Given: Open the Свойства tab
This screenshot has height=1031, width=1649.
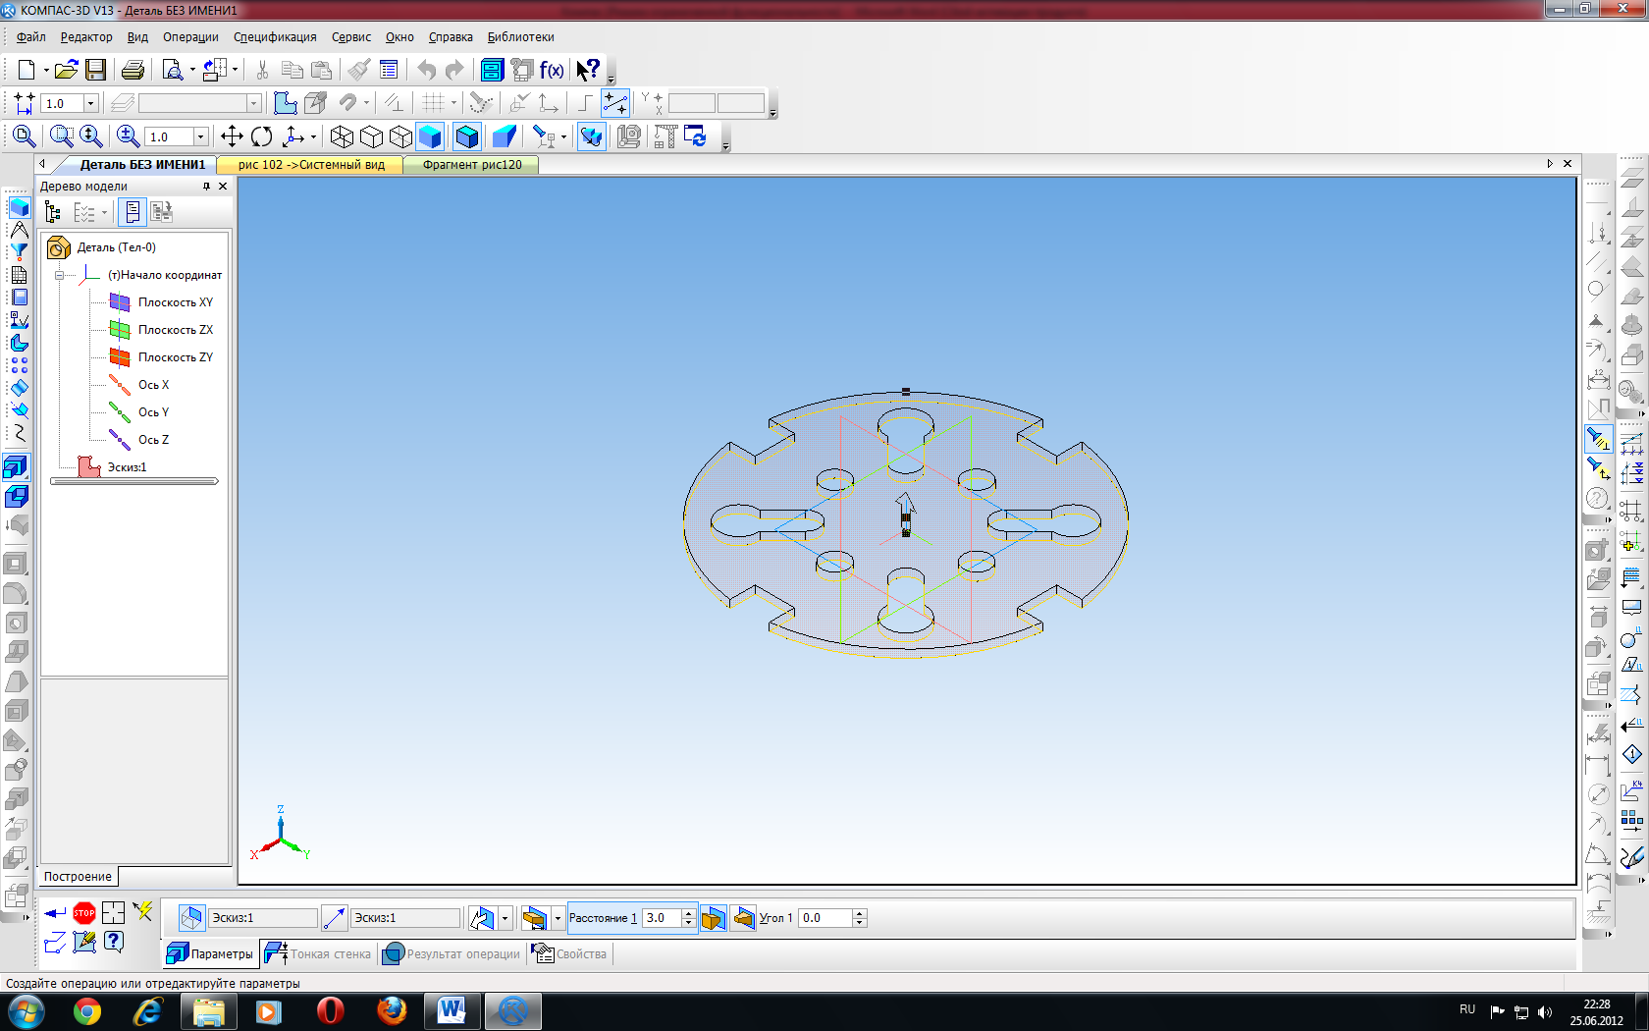Looking at the screenshot, I should (570, 953).
